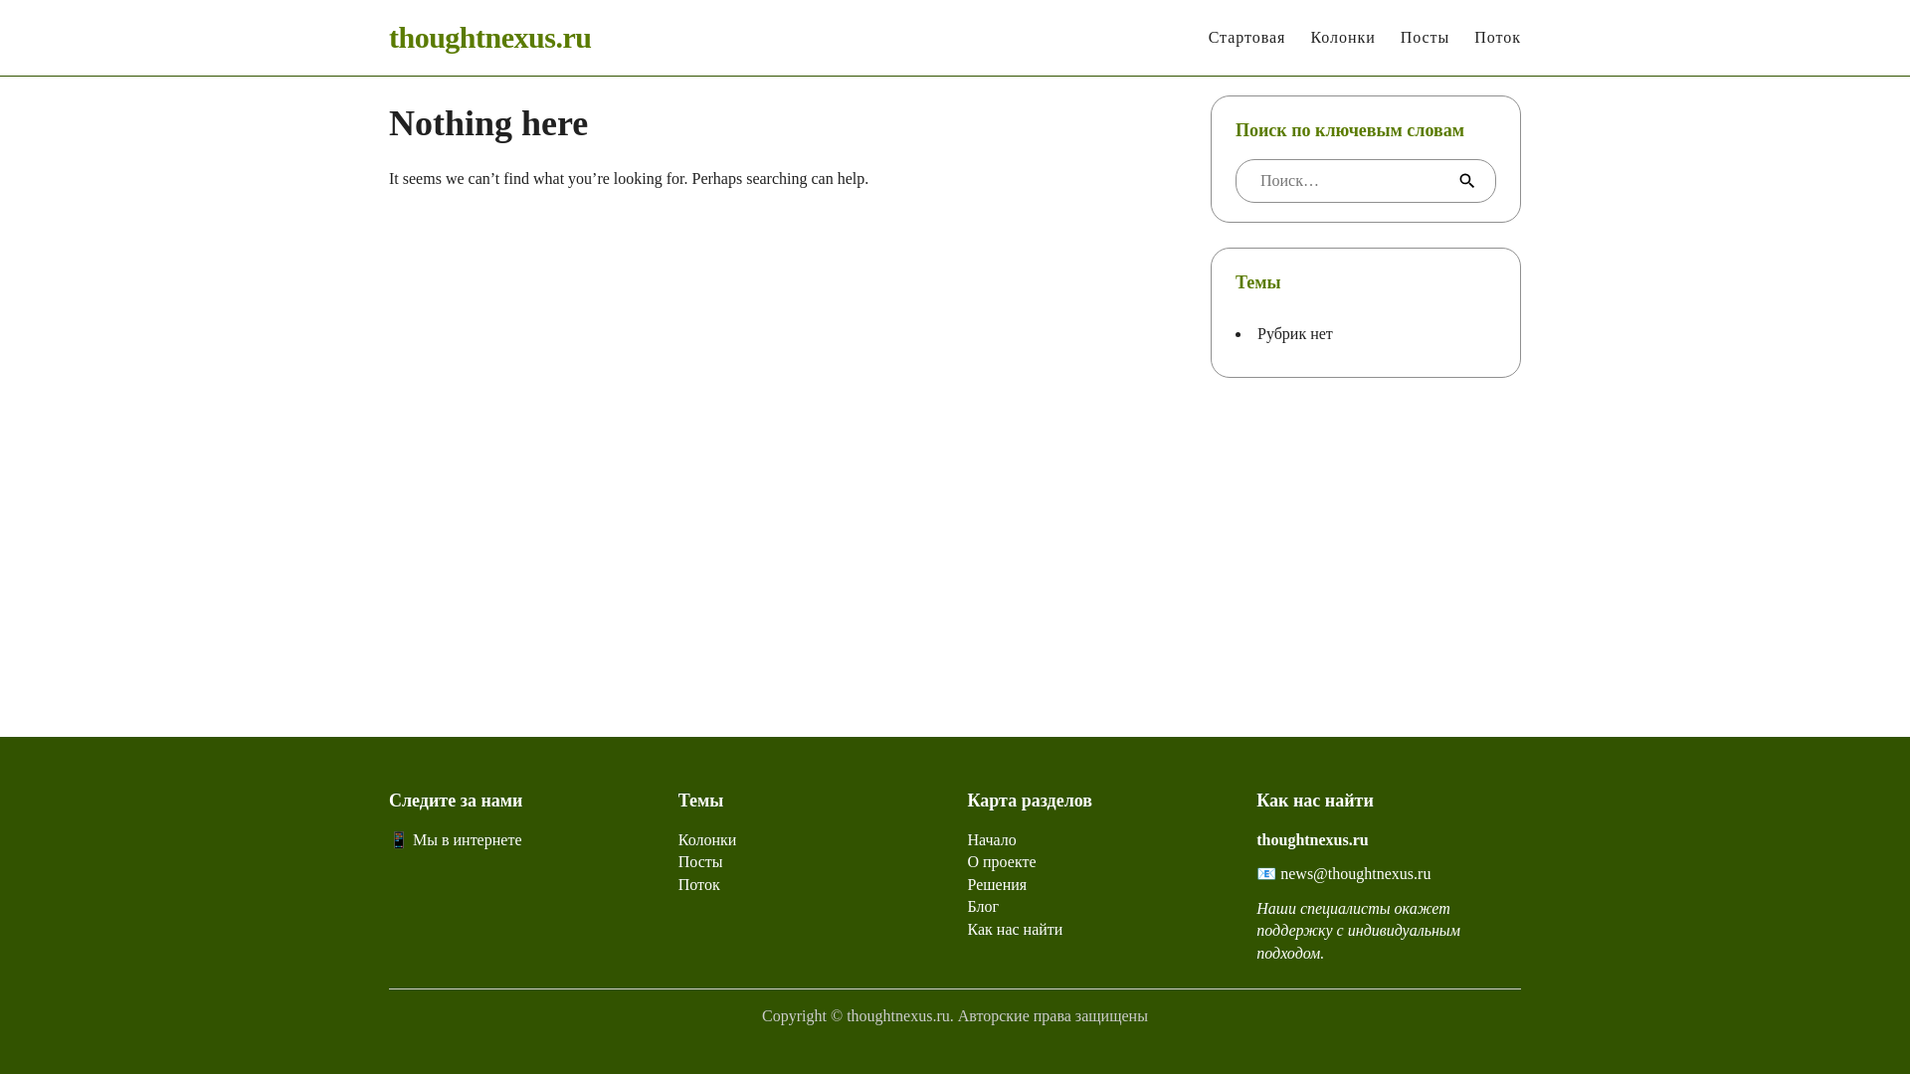Screen dimensions: 1910x1074
Task: Click the bold thoughtnexus.ru footer contact name
Action: [x=1312, y=840]
